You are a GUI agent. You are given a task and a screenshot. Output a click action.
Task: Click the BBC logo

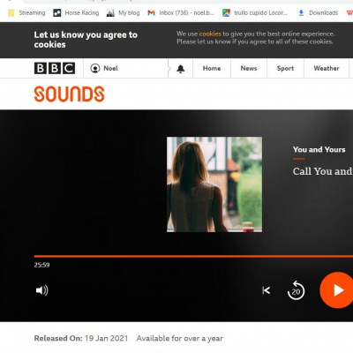(x=55, y=68)
